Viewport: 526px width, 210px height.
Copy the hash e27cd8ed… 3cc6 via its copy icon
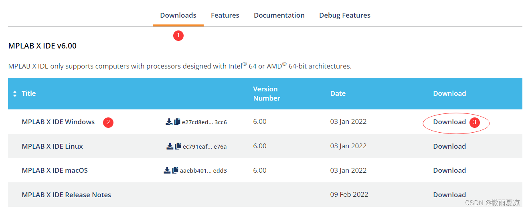tap(177, 122)
